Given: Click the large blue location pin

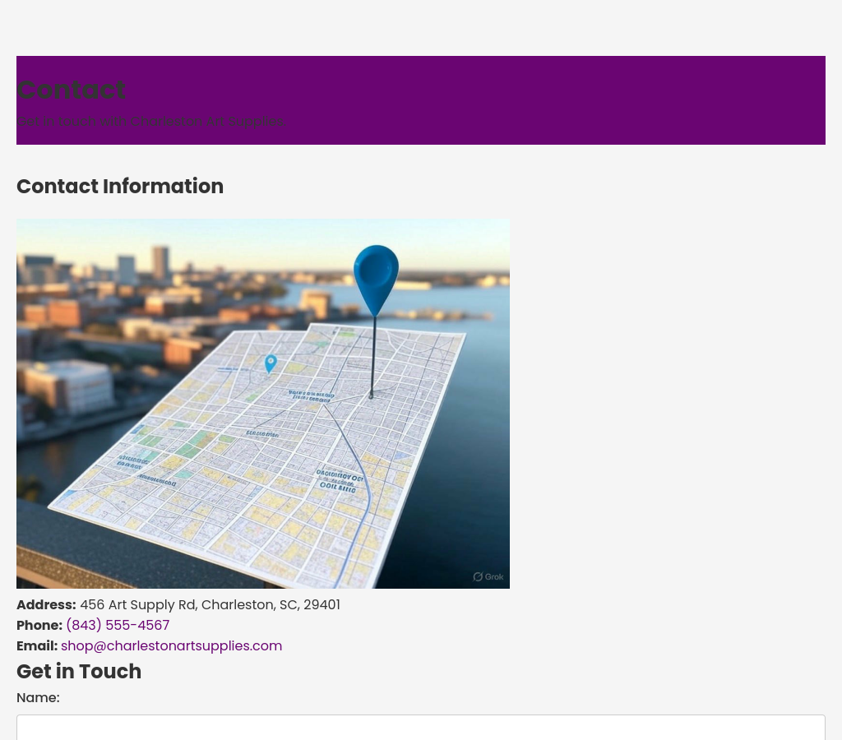Looking at the screenshot, I should pyautogui.click(x=376, y=275).
